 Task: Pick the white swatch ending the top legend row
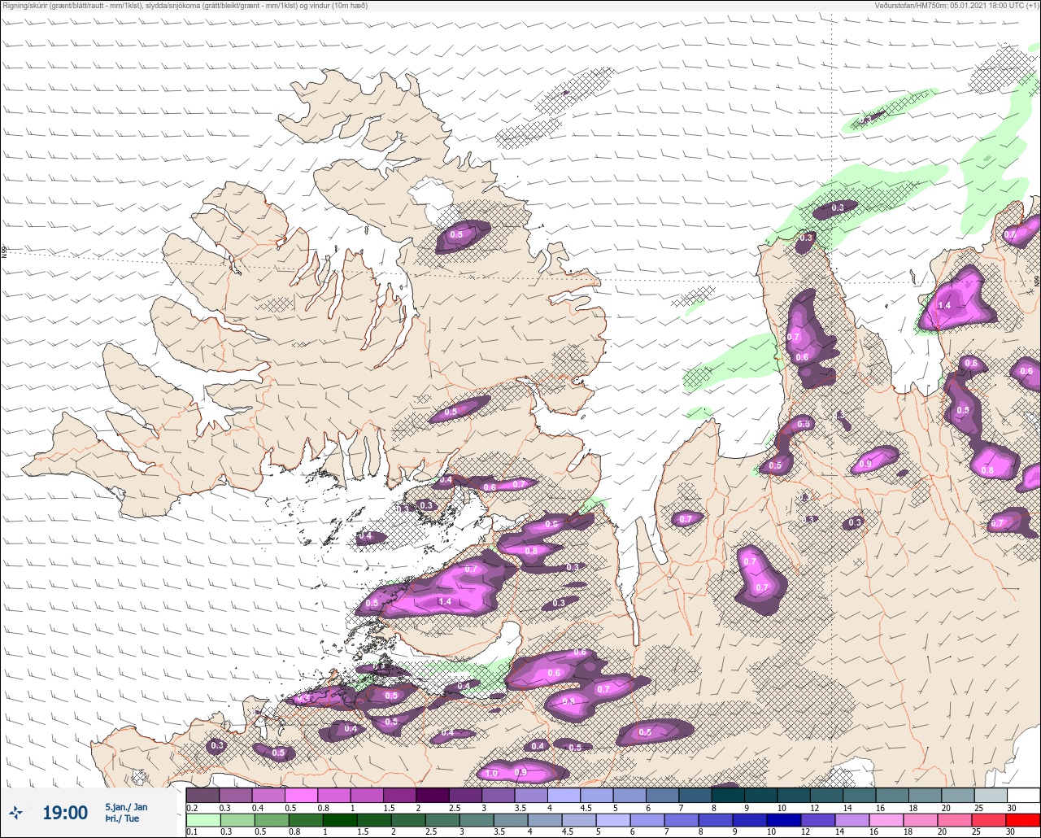tap(1023, 795)
